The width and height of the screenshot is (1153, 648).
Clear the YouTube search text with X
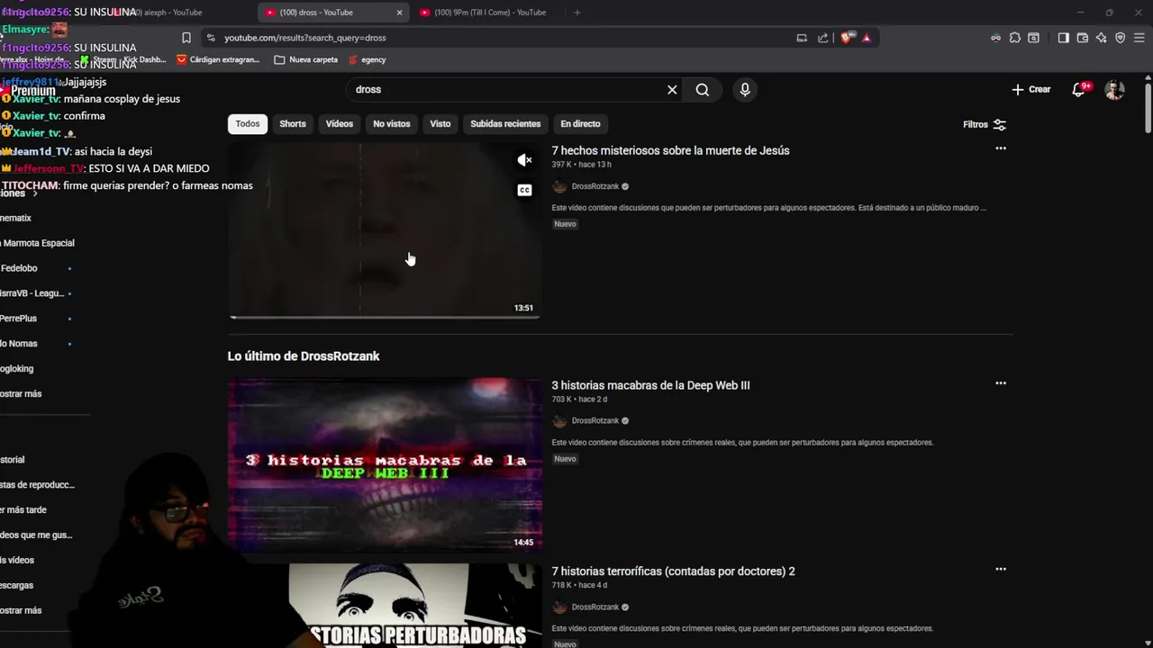[672, 89]
